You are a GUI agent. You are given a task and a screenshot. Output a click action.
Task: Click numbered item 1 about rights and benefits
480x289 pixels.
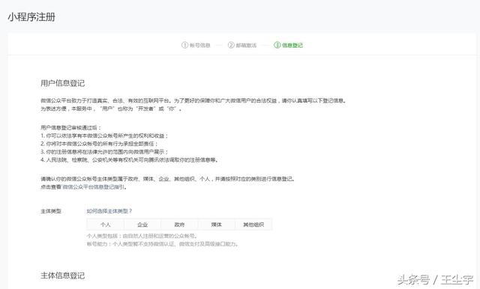pos(104,136)
